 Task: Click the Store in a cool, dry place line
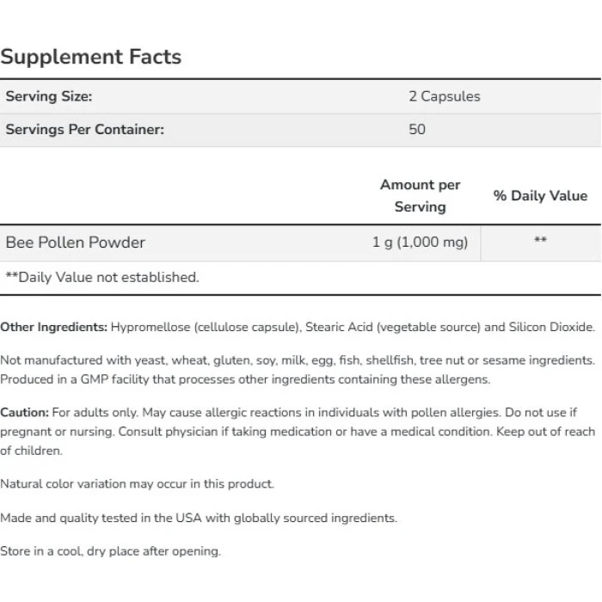(110, 551)
